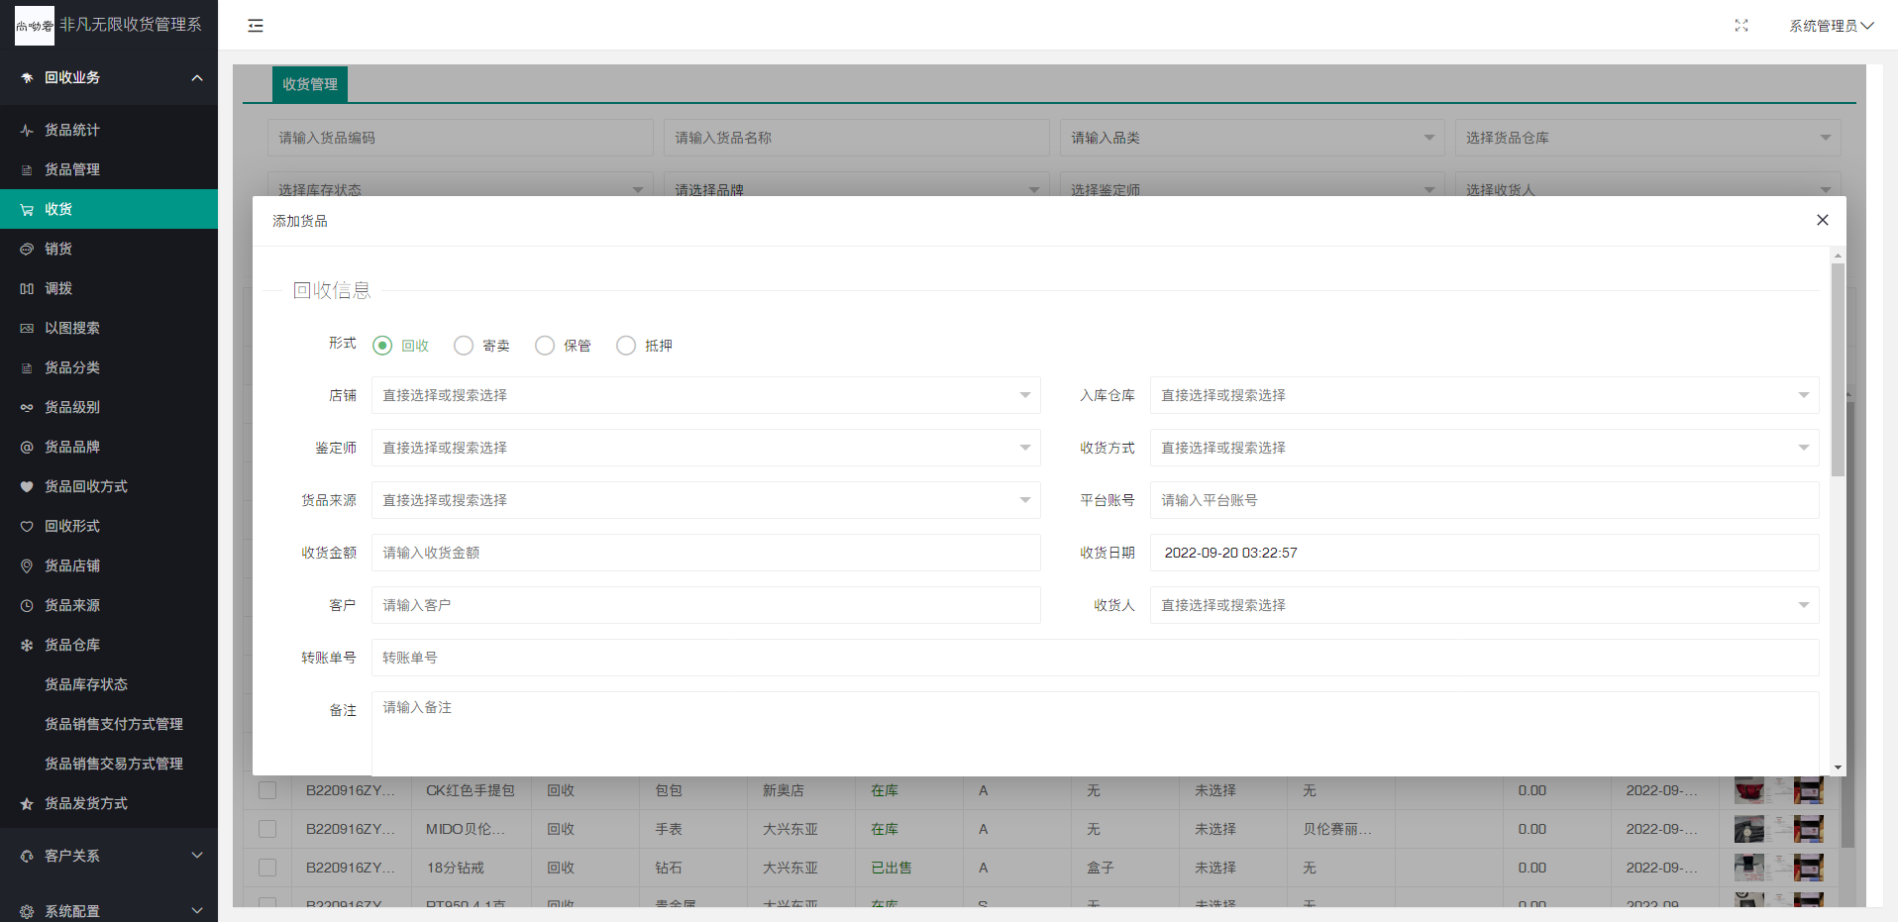
Task: Click the 货品统计 icon in sidebar
Action: tap(27, 131)
